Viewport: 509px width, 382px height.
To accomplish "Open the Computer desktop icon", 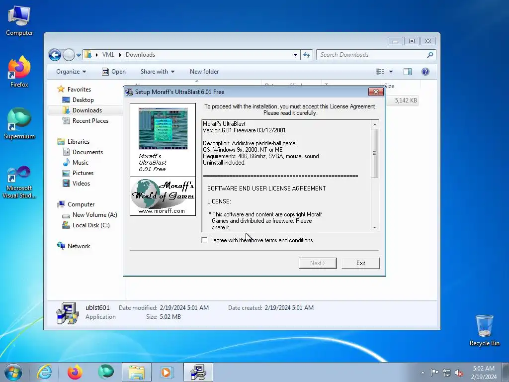I will pyautogui.click(x=19, y=21).
